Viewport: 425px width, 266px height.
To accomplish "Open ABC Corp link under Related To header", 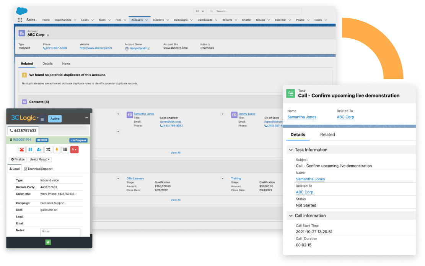I will pyautogui.click(x=345, y=117).
